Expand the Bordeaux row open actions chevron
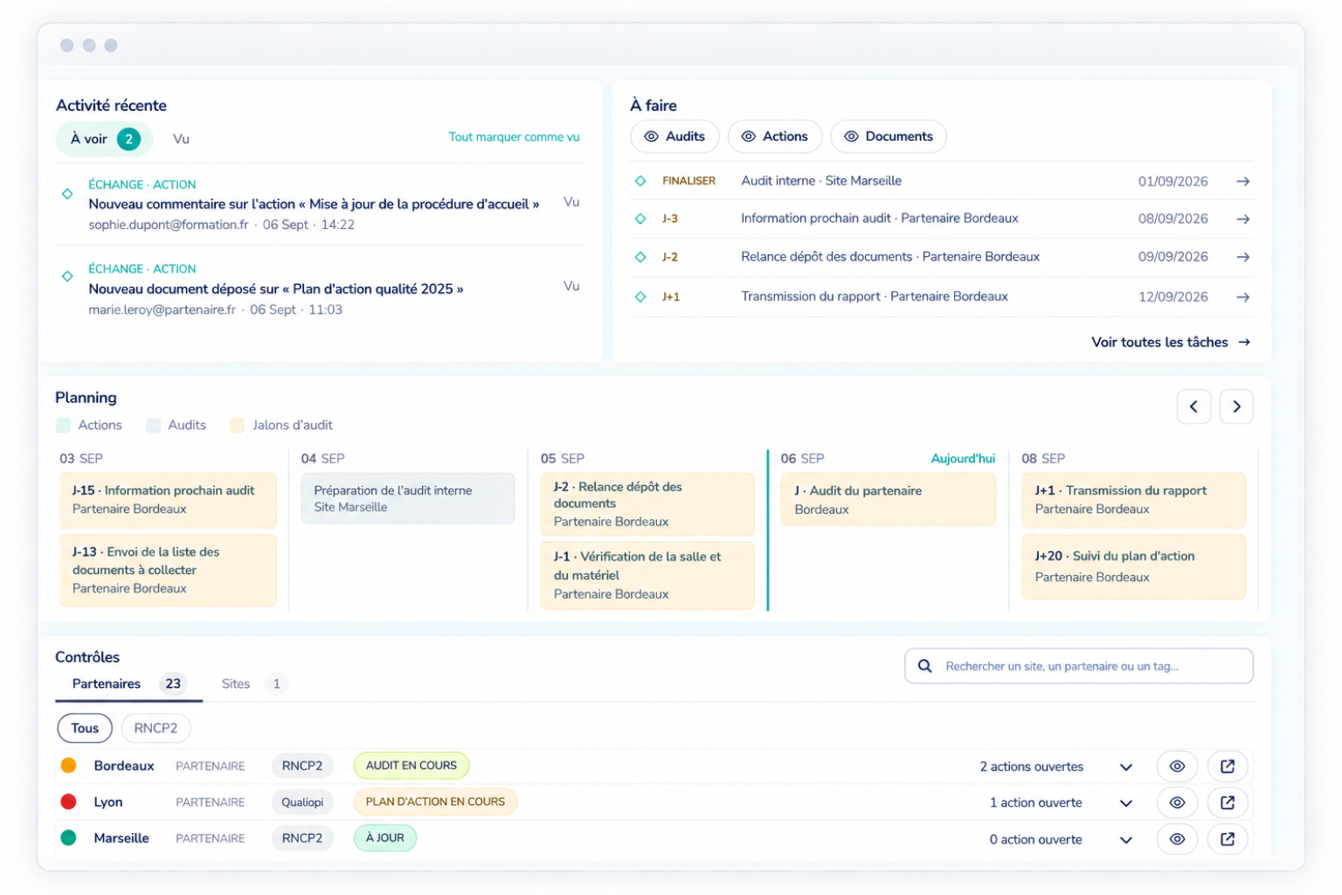The image size is (1342, 895). point(1126,767)
